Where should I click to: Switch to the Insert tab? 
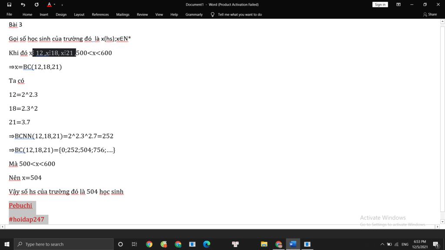(44, 14)
